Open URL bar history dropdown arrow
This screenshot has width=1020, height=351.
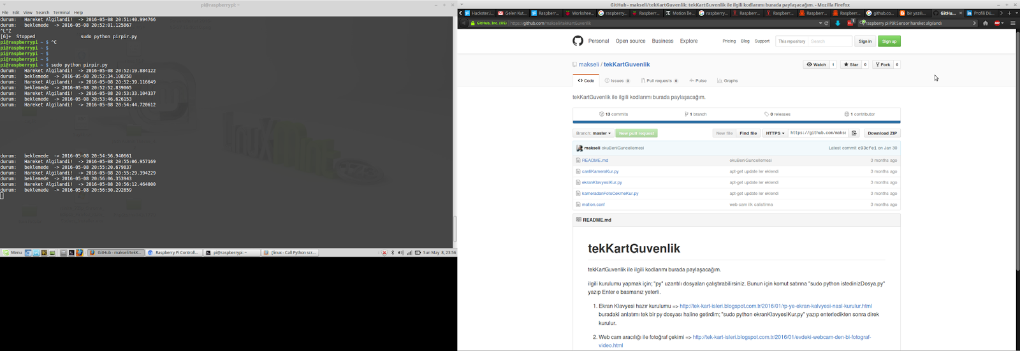click(820, 23)
